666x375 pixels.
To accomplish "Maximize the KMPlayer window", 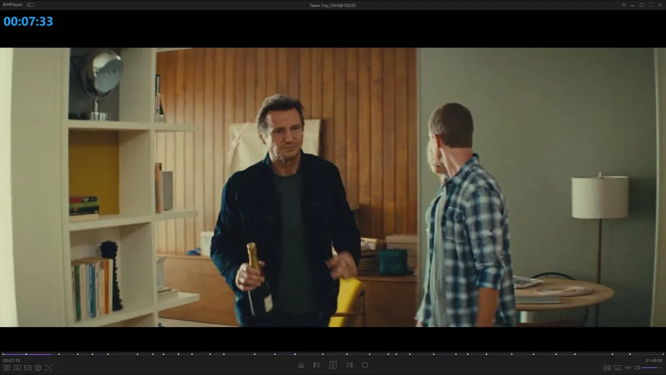I will (x=642, y=5).
